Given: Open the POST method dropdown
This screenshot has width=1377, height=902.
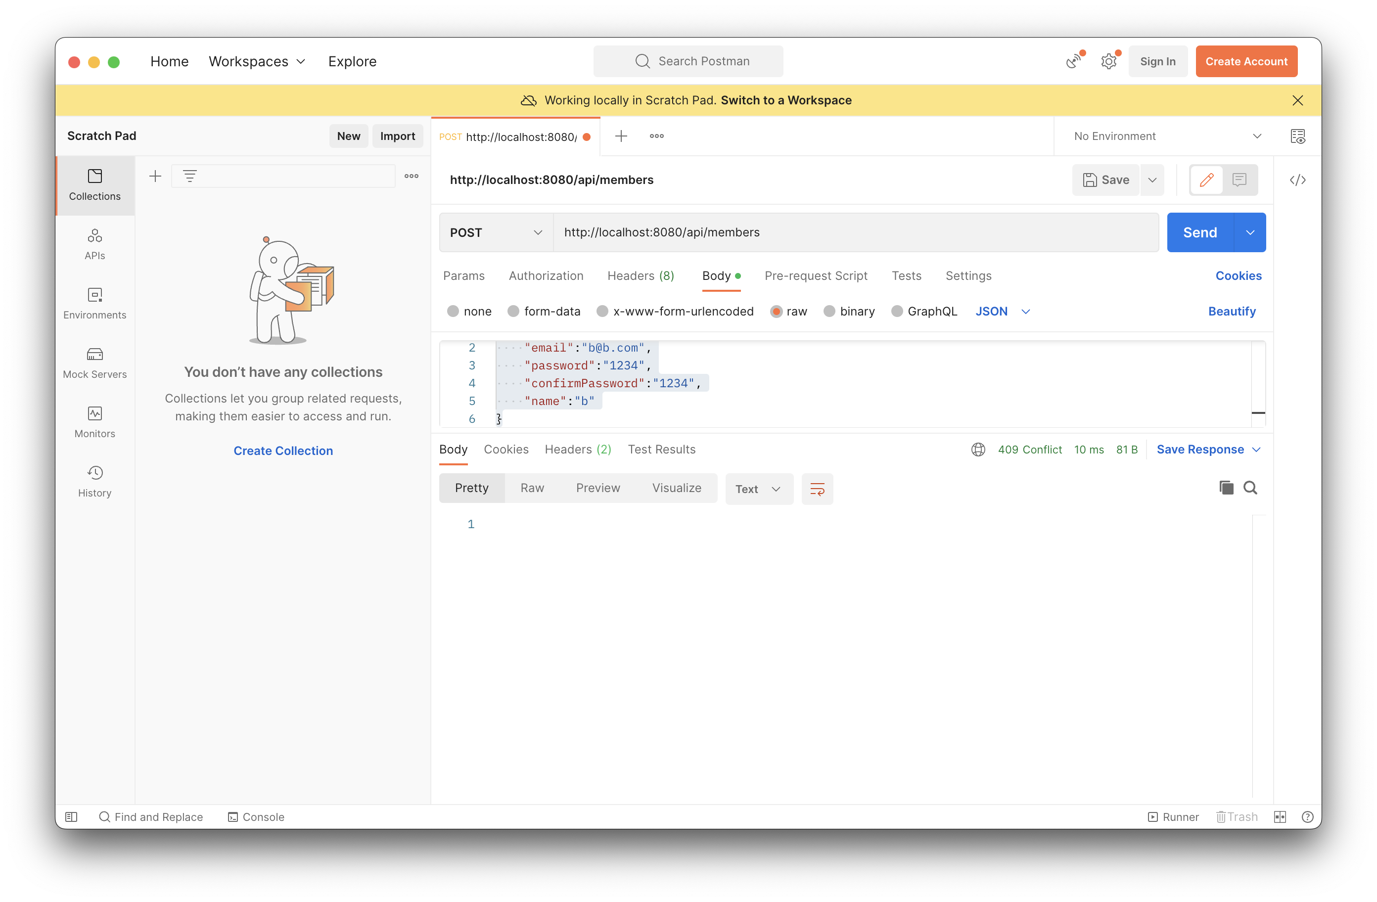Looking at the screenshot, I should 496,232.
